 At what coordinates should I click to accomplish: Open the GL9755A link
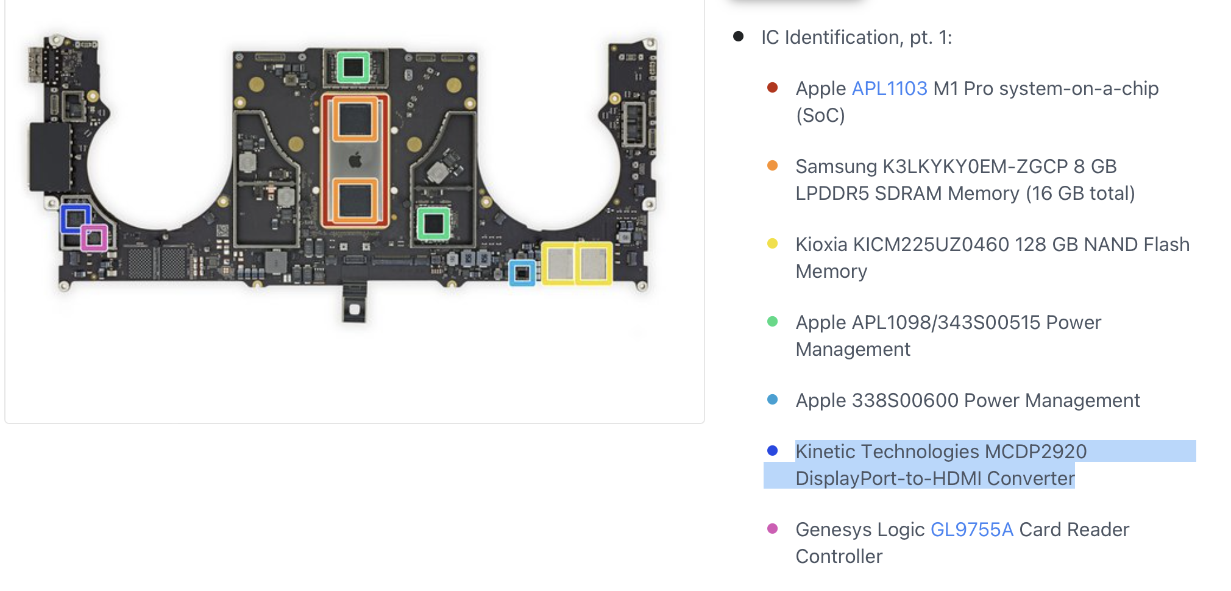click(971, 529)
